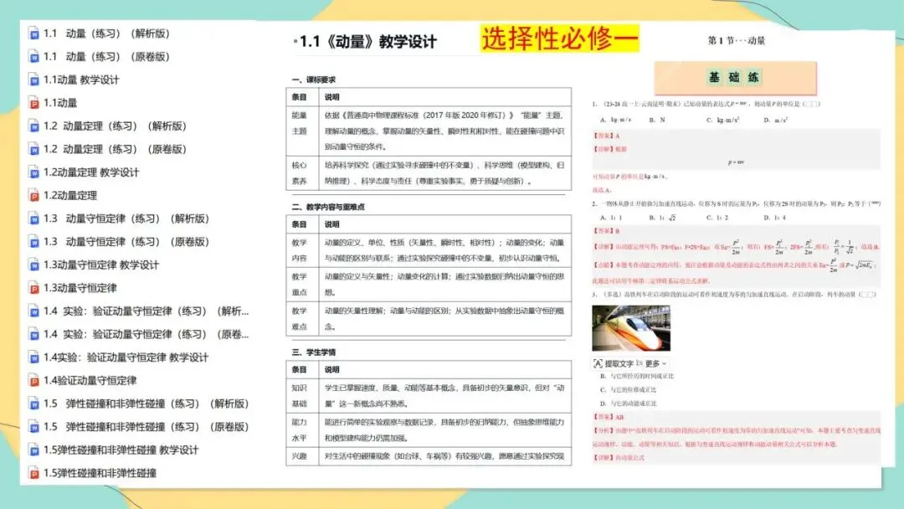Click PowerPoint icon beside 1.3动量守恒定律 file
This screenshot has width=904, height=509.
(x=34, y=288)
